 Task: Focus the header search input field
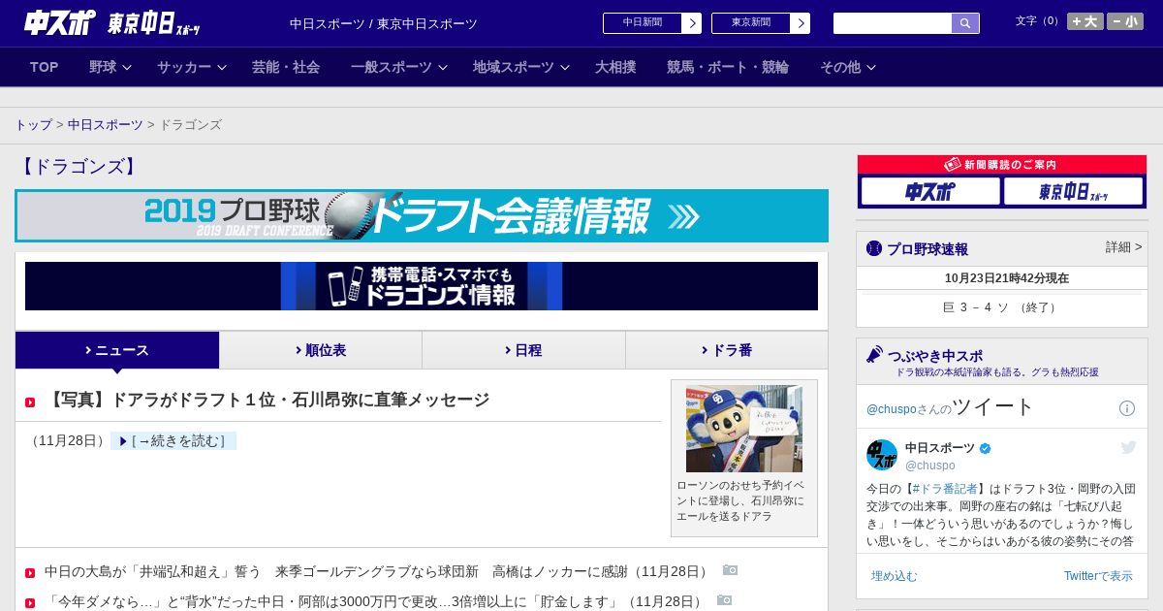click(x=893, y=23)
